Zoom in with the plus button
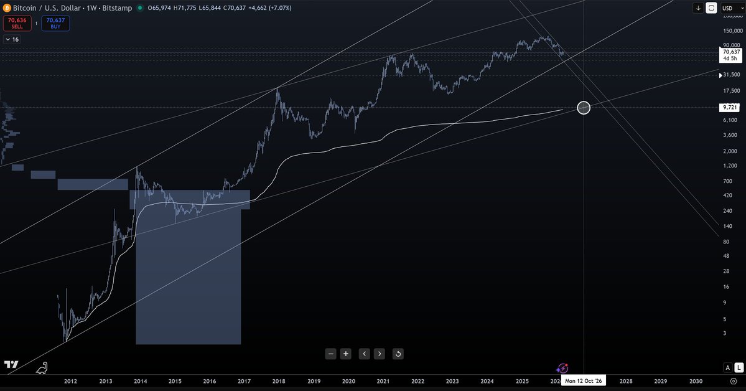This screenshot has width=746, height=391. pos(346,354)
